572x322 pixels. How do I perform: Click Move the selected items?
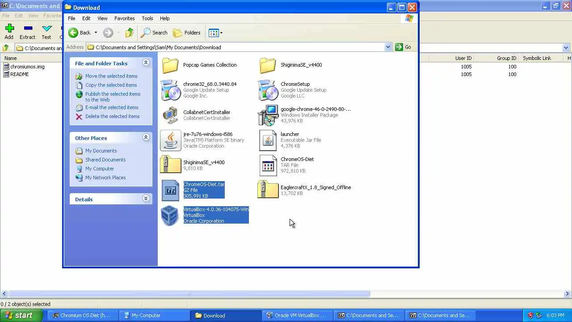pyautogui.click(x=111, y=76)
